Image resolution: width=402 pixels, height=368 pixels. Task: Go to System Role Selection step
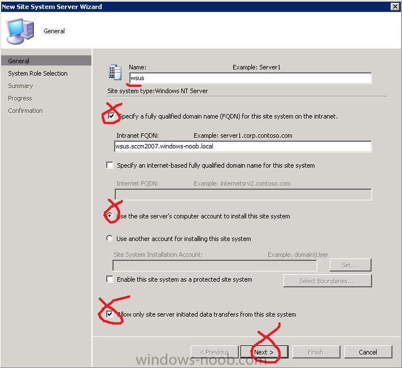pos(38,73)
